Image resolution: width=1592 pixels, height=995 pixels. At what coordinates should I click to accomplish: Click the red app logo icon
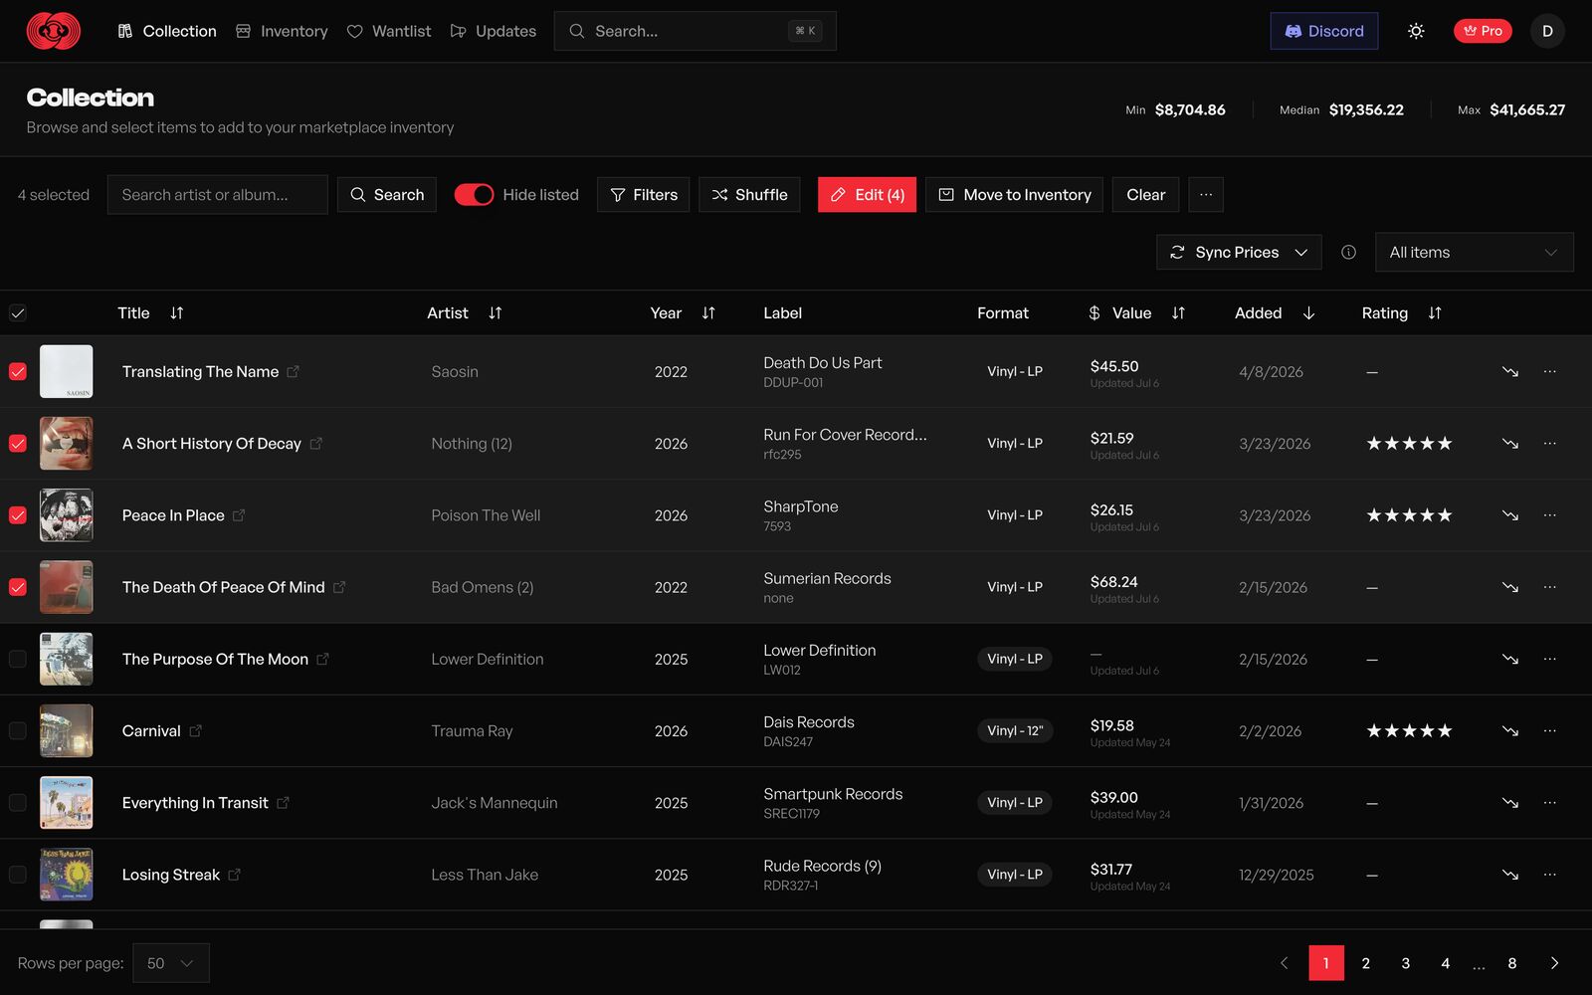tap(54, 31)
